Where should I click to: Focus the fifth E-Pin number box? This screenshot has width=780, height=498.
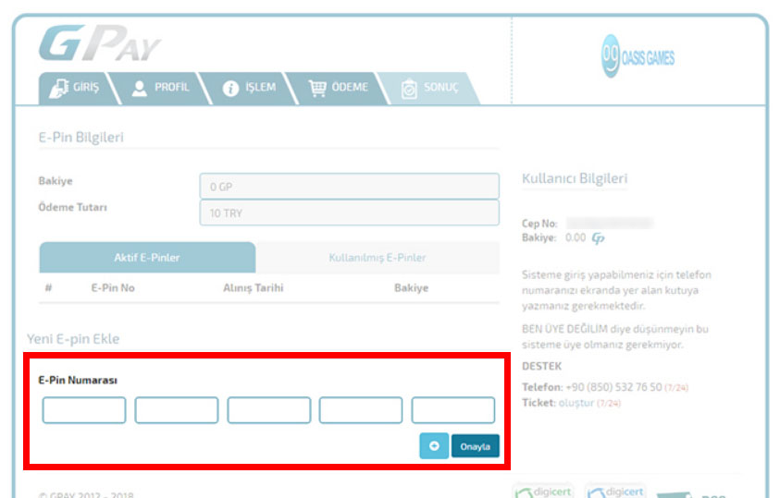[453, 410]
